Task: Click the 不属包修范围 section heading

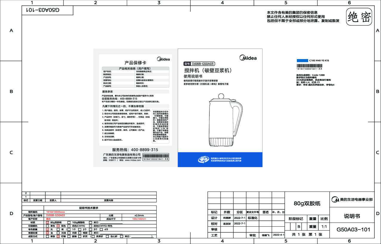Action: pos(123,106)
